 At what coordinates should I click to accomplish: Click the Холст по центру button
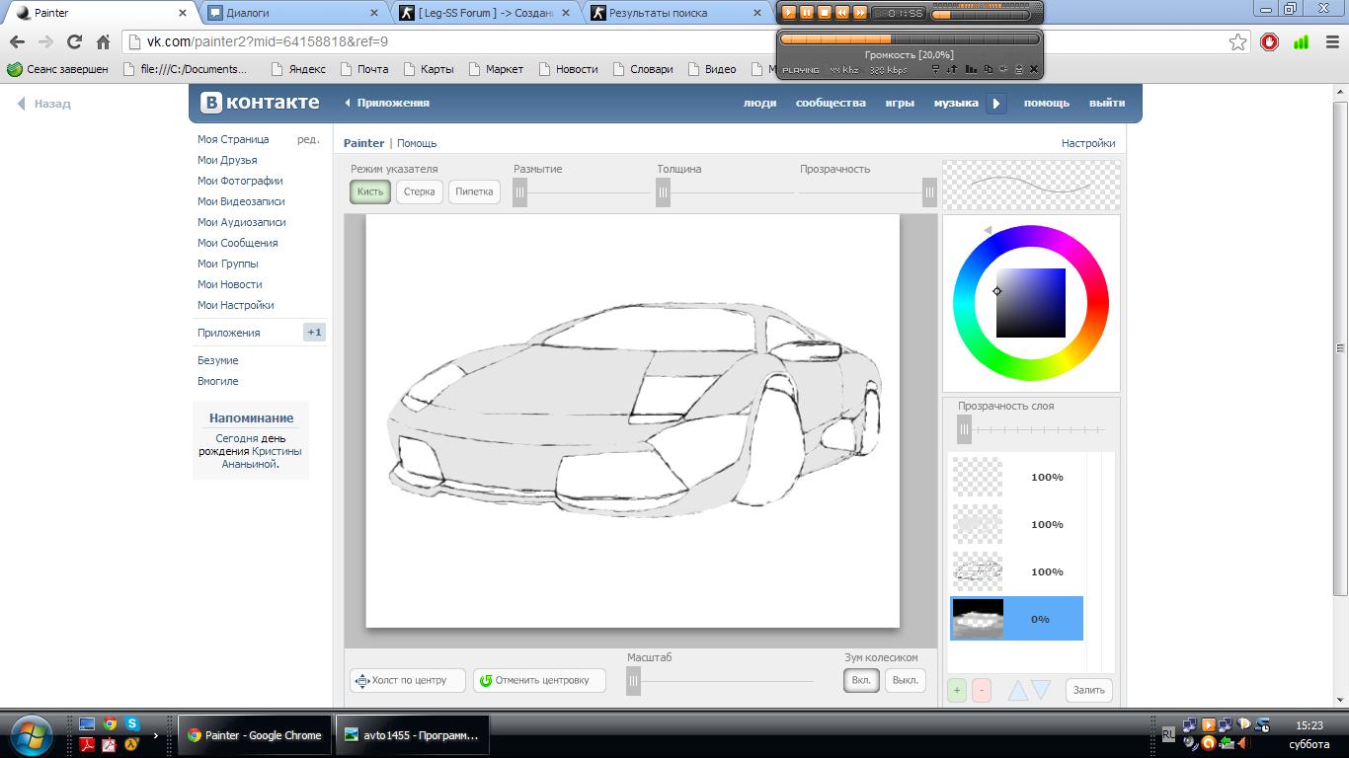(407, 680)
